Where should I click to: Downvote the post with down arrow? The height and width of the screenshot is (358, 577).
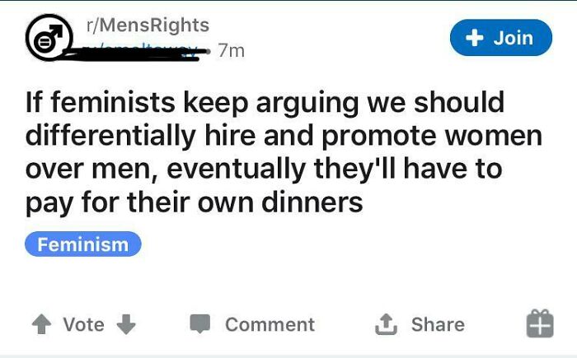125,324
